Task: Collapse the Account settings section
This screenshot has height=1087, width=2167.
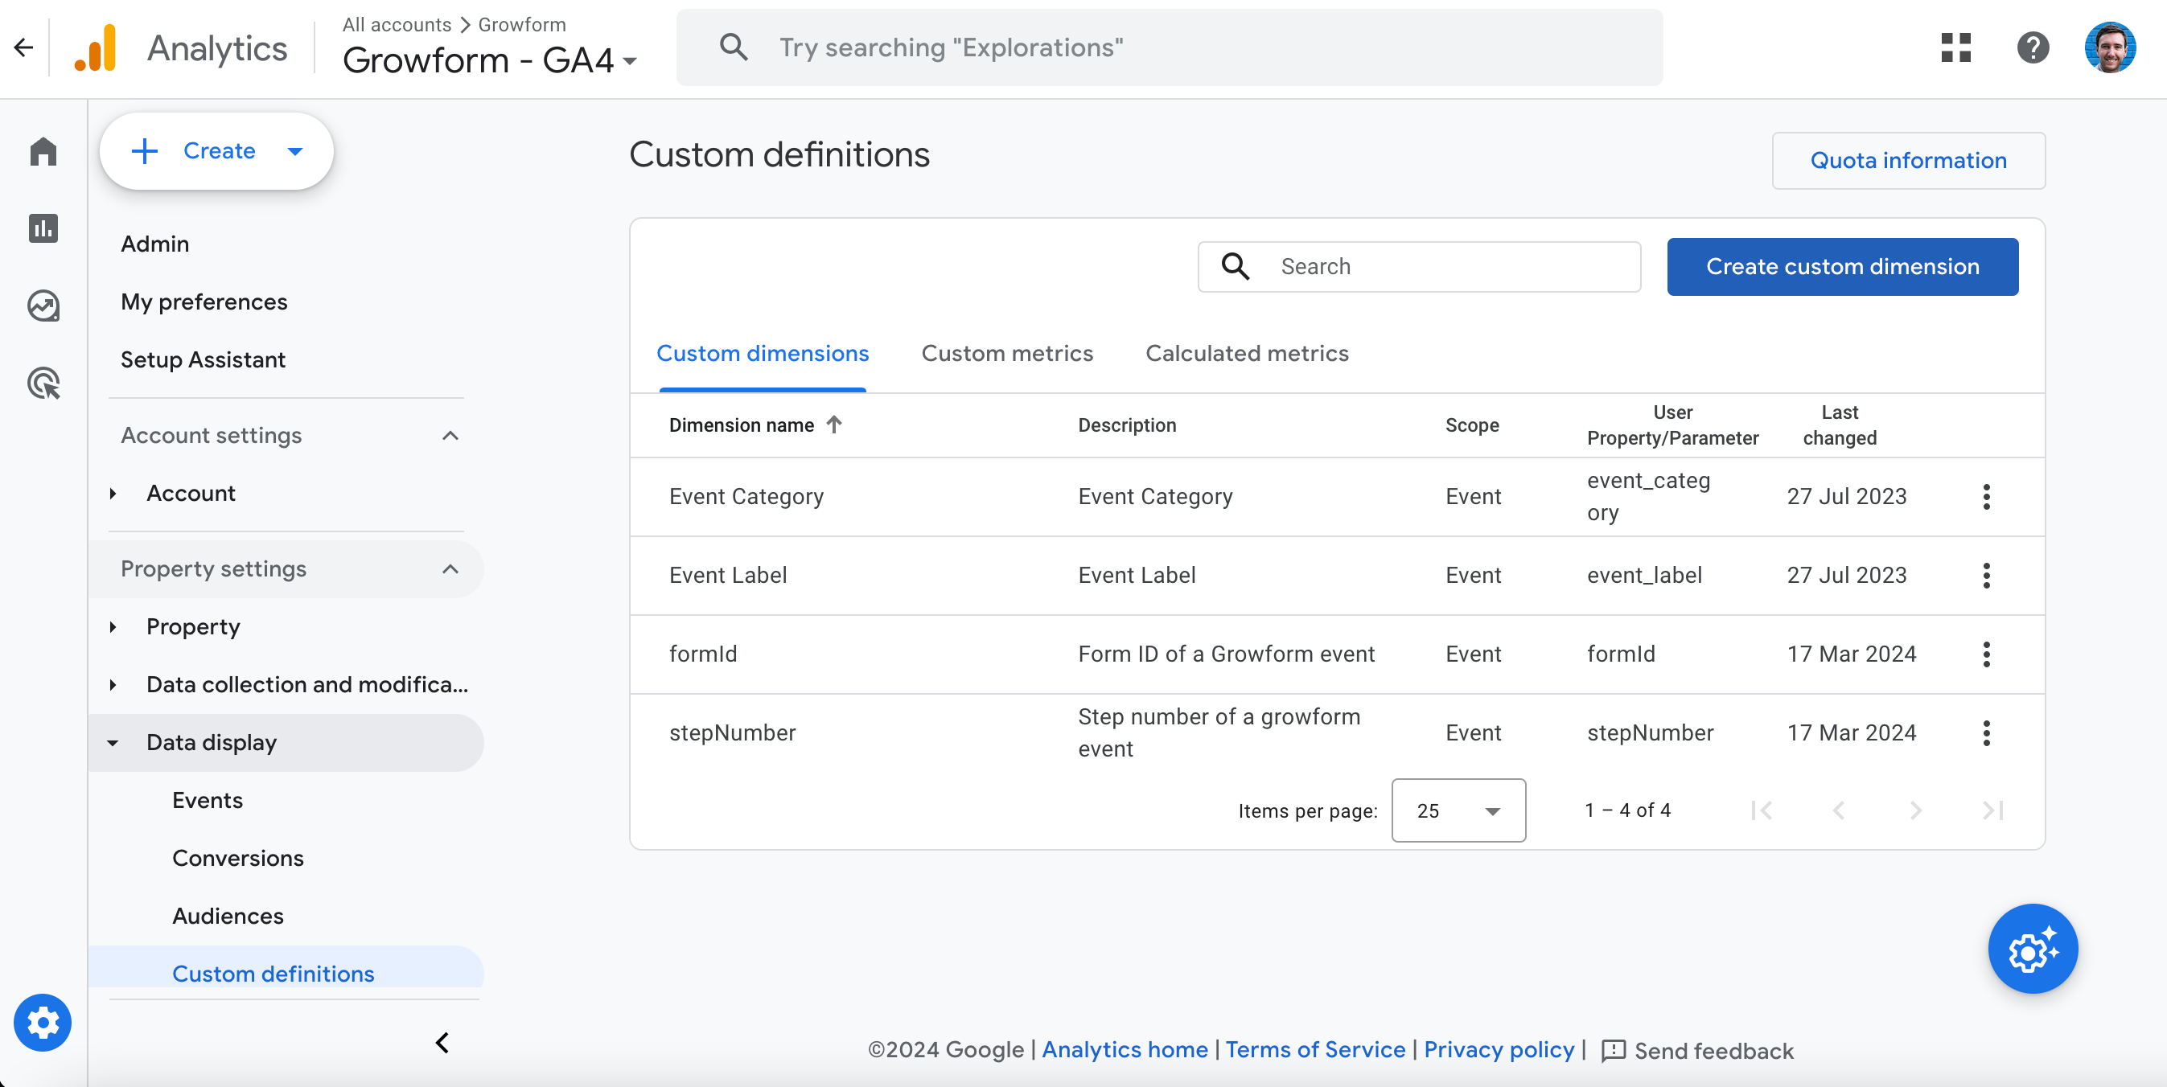Action: 450,436
